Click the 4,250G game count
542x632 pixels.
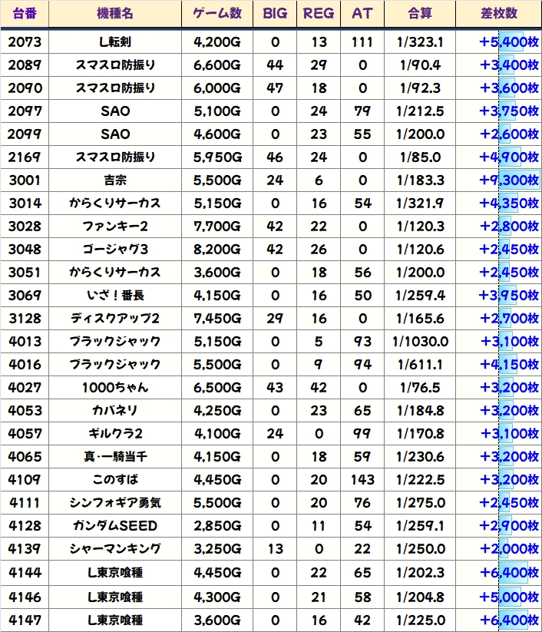pos(217,410)
